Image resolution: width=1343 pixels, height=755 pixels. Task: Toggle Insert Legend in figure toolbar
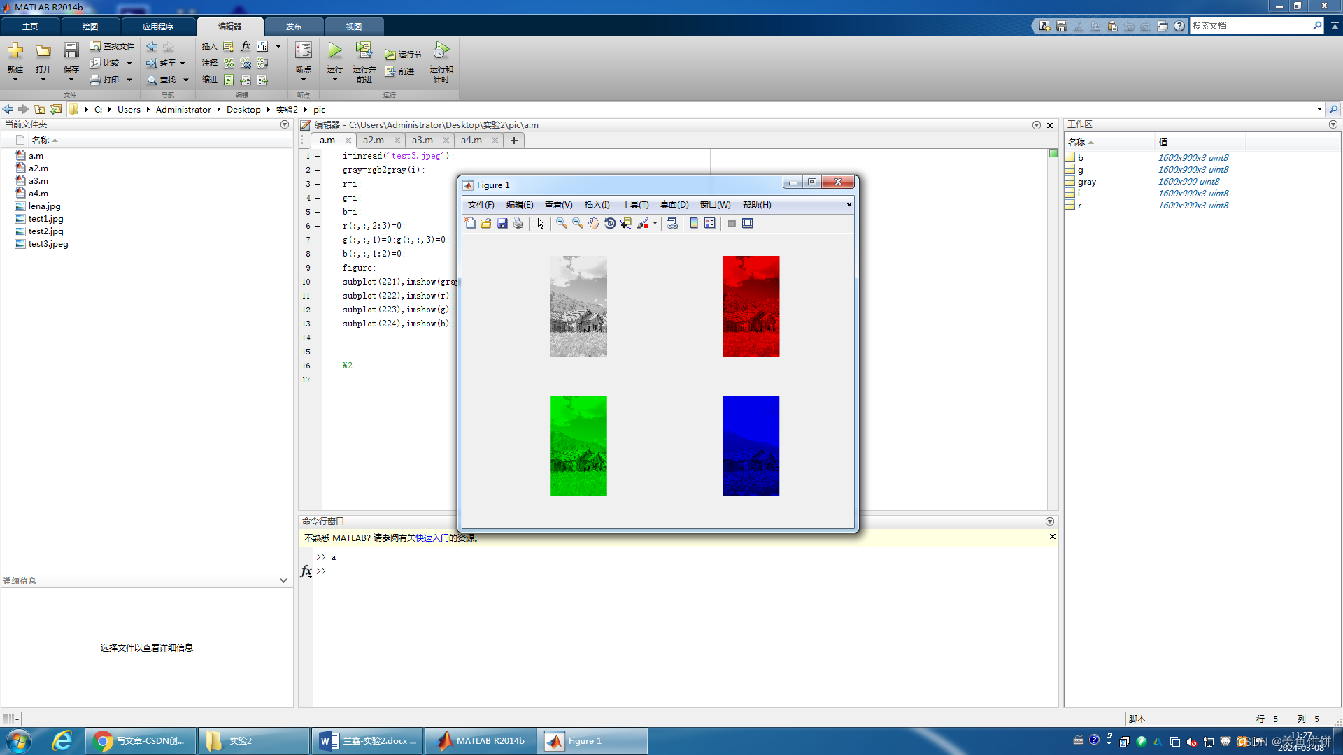(710, 223)
